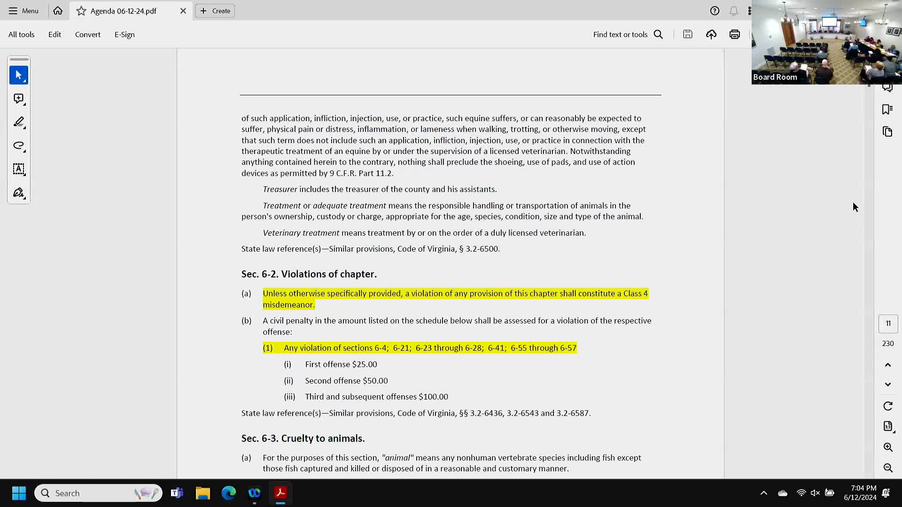The height and width of the screenshot is (507, 902).
Task: Open the fill and sign tool
Action: point(19,192)
